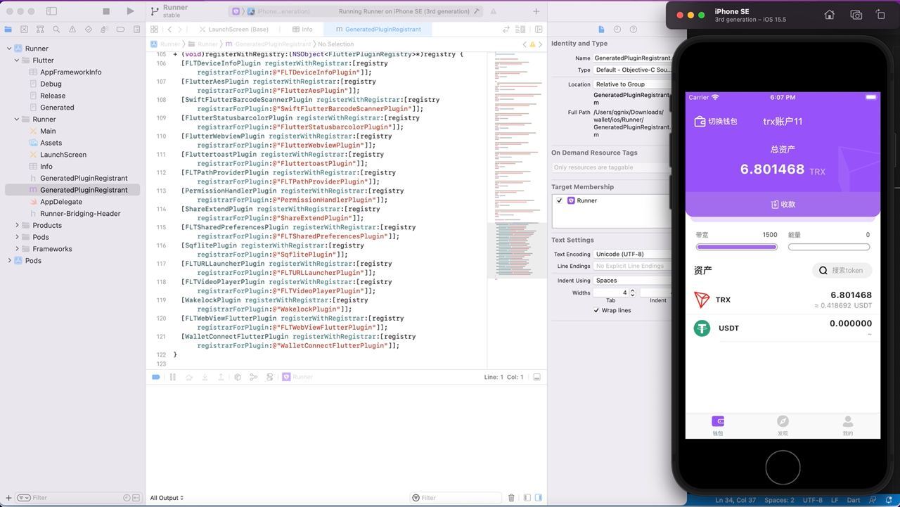Open the USDT asset row
Viewport: 900px width, 507px height.
point(783,328)
